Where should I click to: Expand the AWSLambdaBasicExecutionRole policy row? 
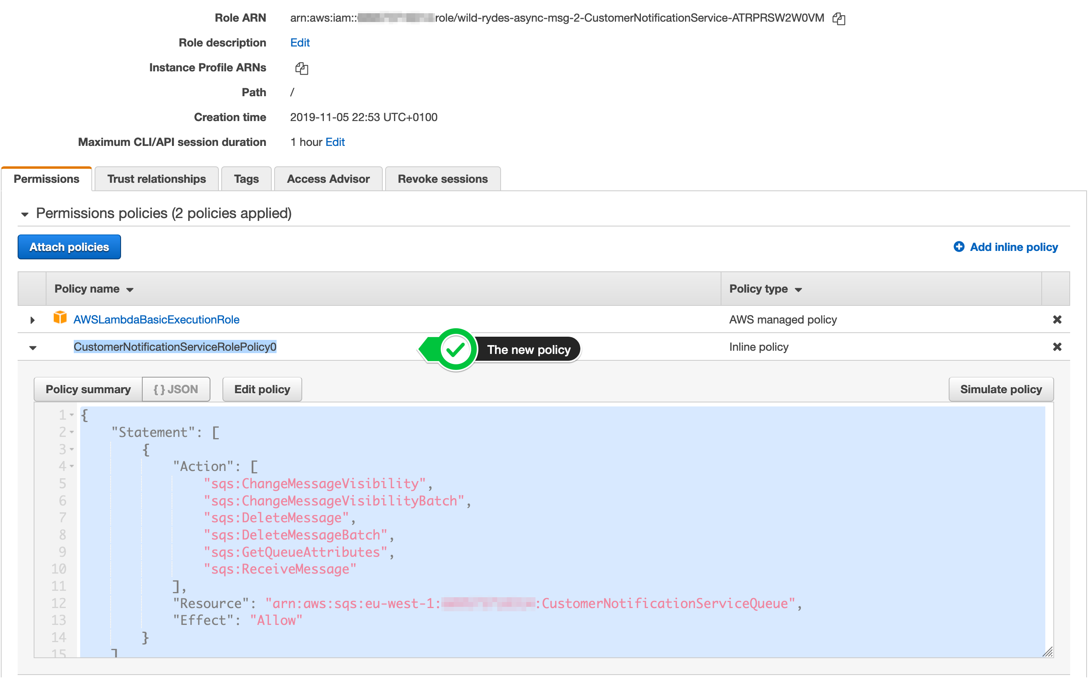(x=32, y=321)
